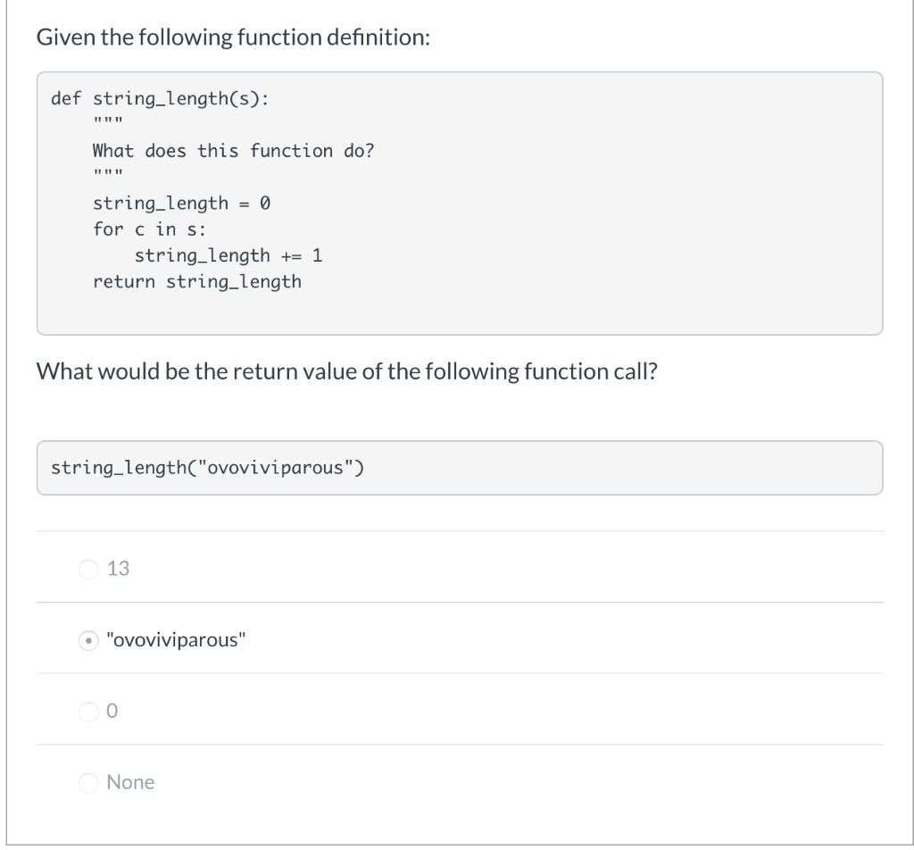Click the 0 answer label
The image size is (914, 850).
[x=111, y=712]
